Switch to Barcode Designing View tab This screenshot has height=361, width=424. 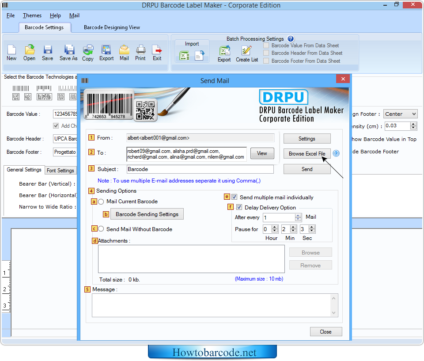coord(112,27)
